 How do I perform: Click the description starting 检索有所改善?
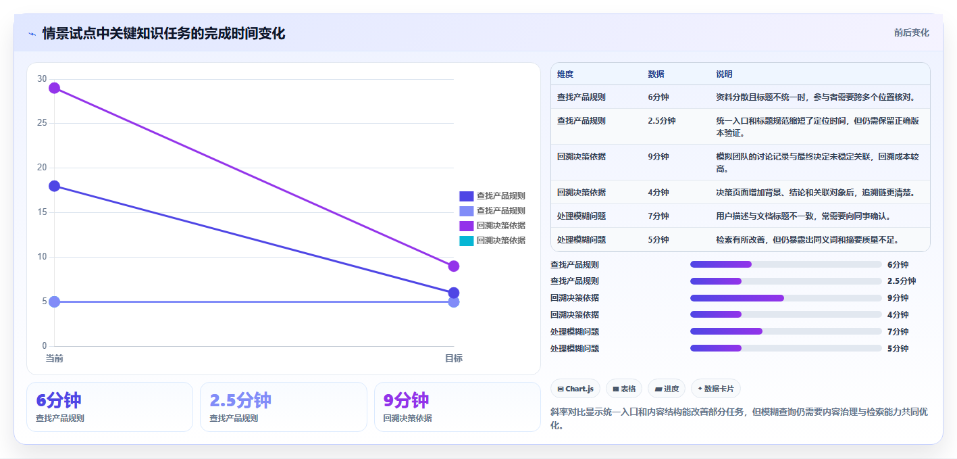pos(807,239)
